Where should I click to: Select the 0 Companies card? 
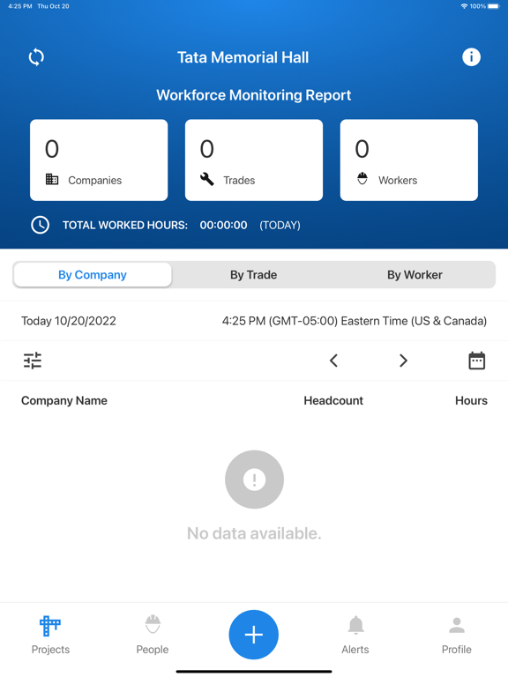click(x=99, y=160)
